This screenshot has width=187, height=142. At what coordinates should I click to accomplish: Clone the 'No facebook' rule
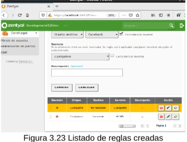pyautogui.click(x=176, y=108)
